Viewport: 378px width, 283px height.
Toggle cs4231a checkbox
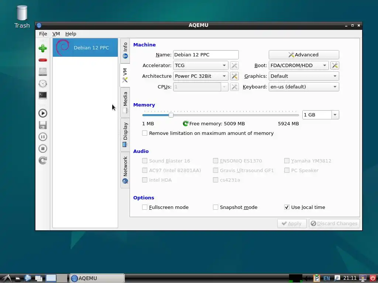[x=216, y=180]
